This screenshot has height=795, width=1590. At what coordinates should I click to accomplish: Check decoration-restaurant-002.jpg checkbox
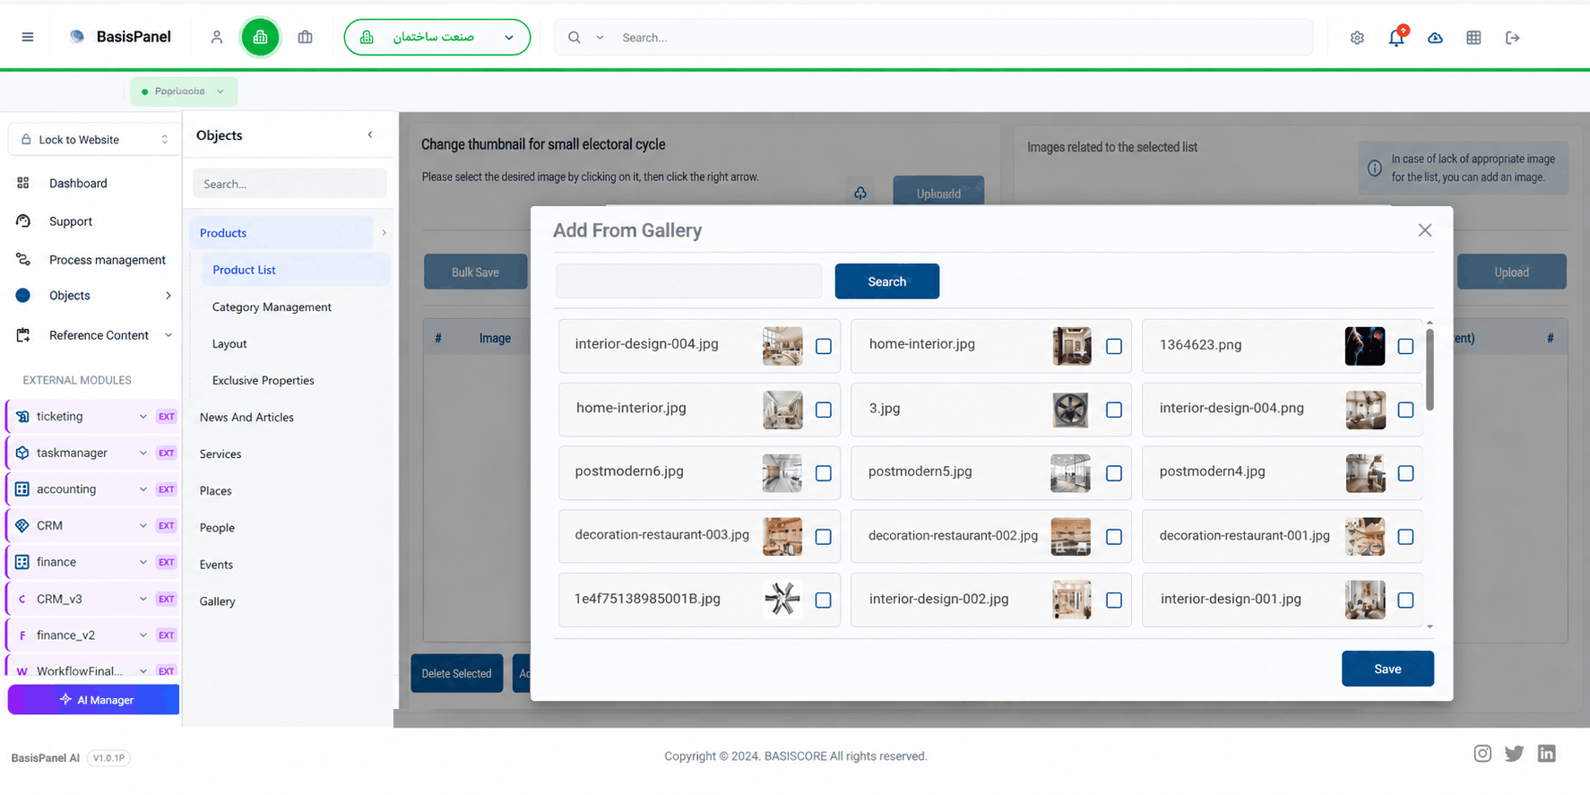[x=1114, y=537]
